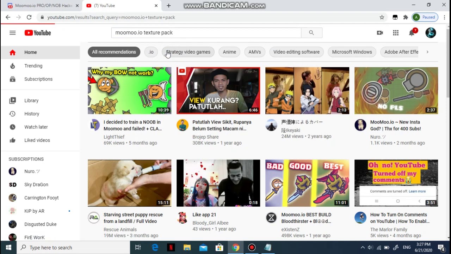Select the Strategy video games chip
This screenshot has height=254, width=451.
pos(188,52)
